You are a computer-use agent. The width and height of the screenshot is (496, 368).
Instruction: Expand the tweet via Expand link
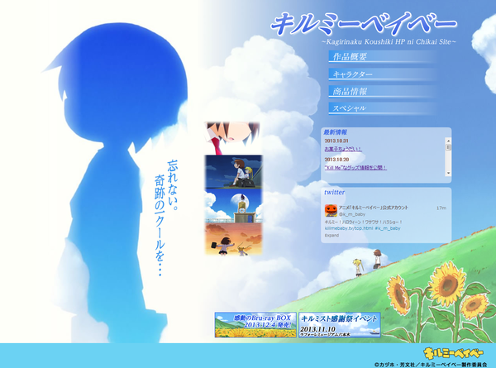coord(331,236)
